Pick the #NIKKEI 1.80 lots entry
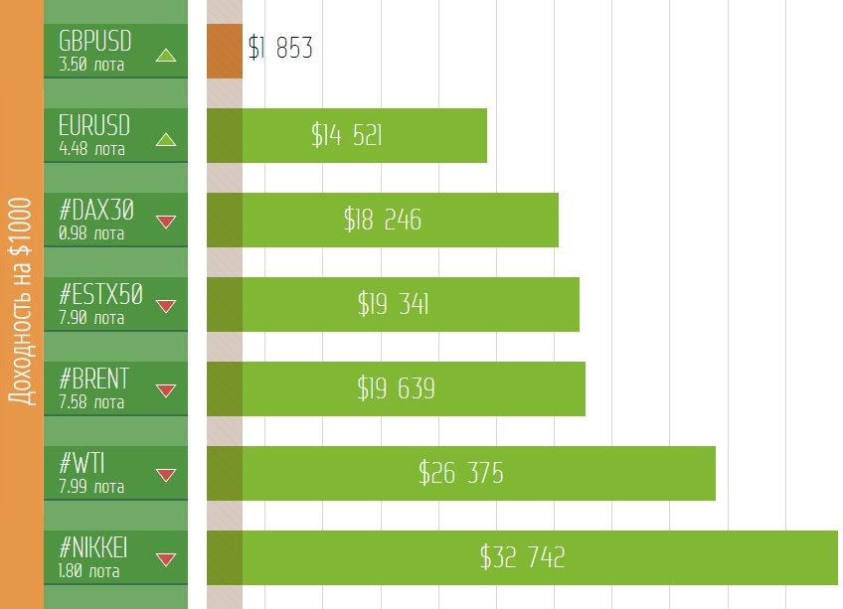This screenshot has height=609, width=843. point(93,556)
